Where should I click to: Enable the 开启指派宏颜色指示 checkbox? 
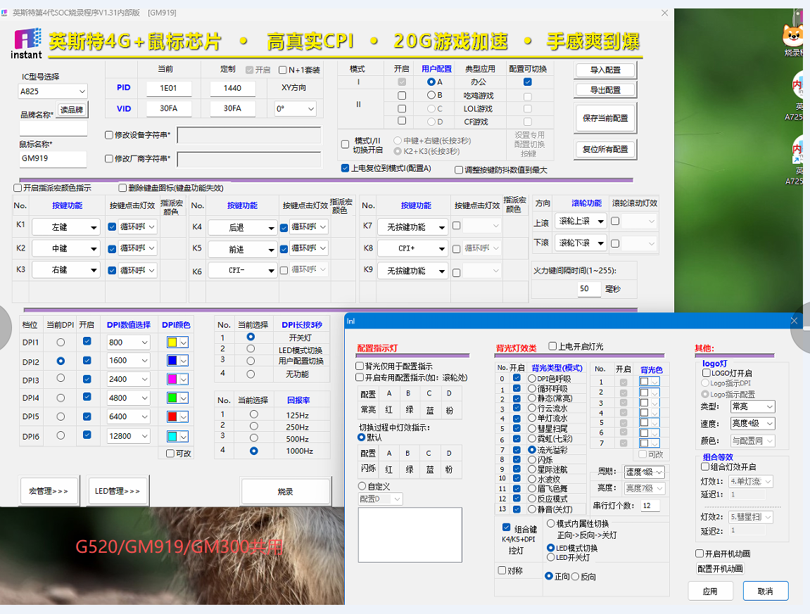[18, 188]
